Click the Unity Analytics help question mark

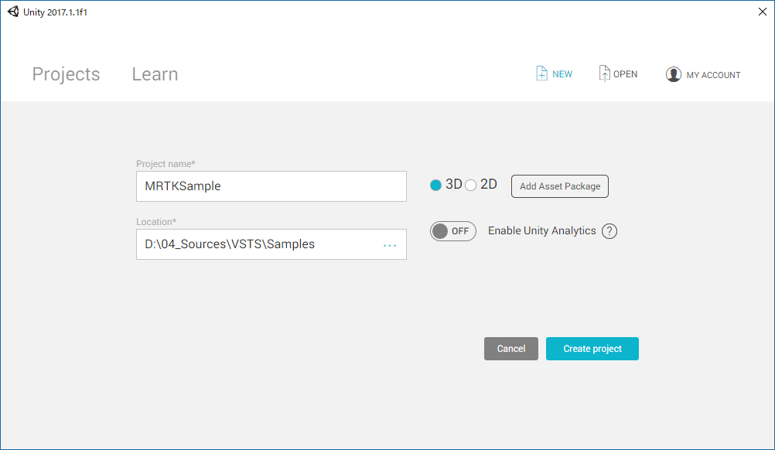point(609,230)
